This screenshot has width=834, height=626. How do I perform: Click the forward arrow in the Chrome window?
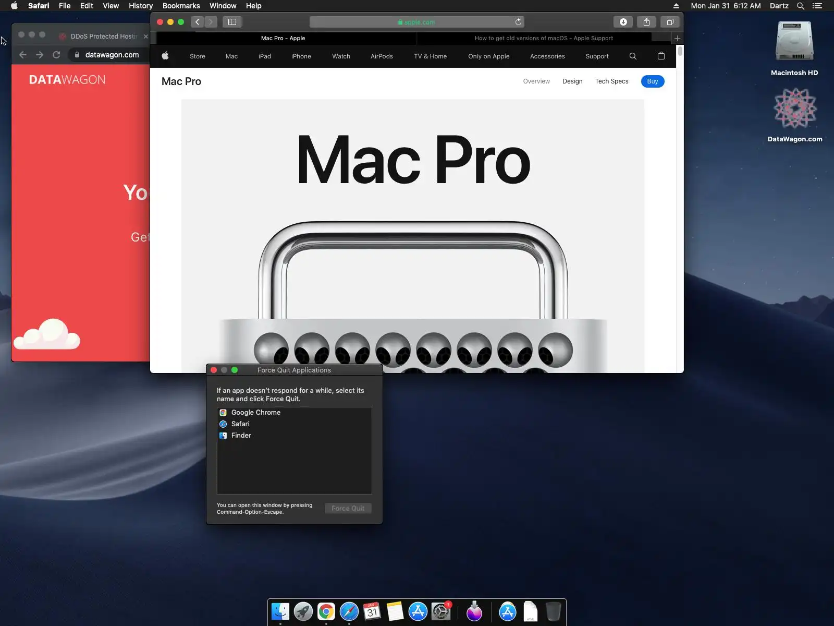[40, 55]
